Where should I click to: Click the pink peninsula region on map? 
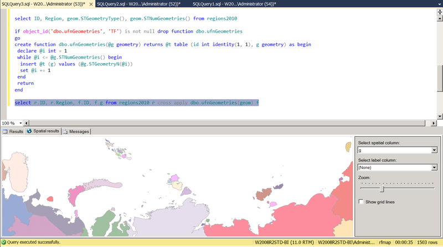[x=75, y=195]
